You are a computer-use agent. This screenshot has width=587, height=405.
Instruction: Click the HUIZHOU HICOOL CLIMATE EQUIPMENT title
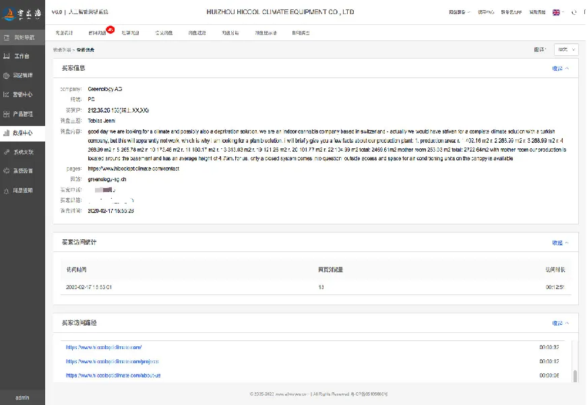[280, 12]
